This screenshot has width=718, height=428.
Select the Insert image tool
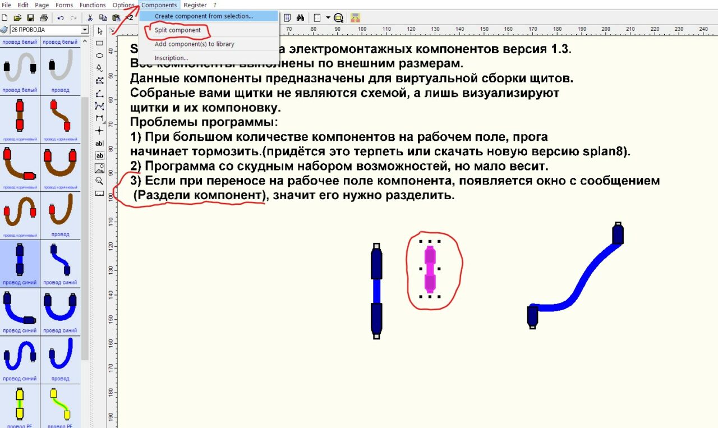100,168
